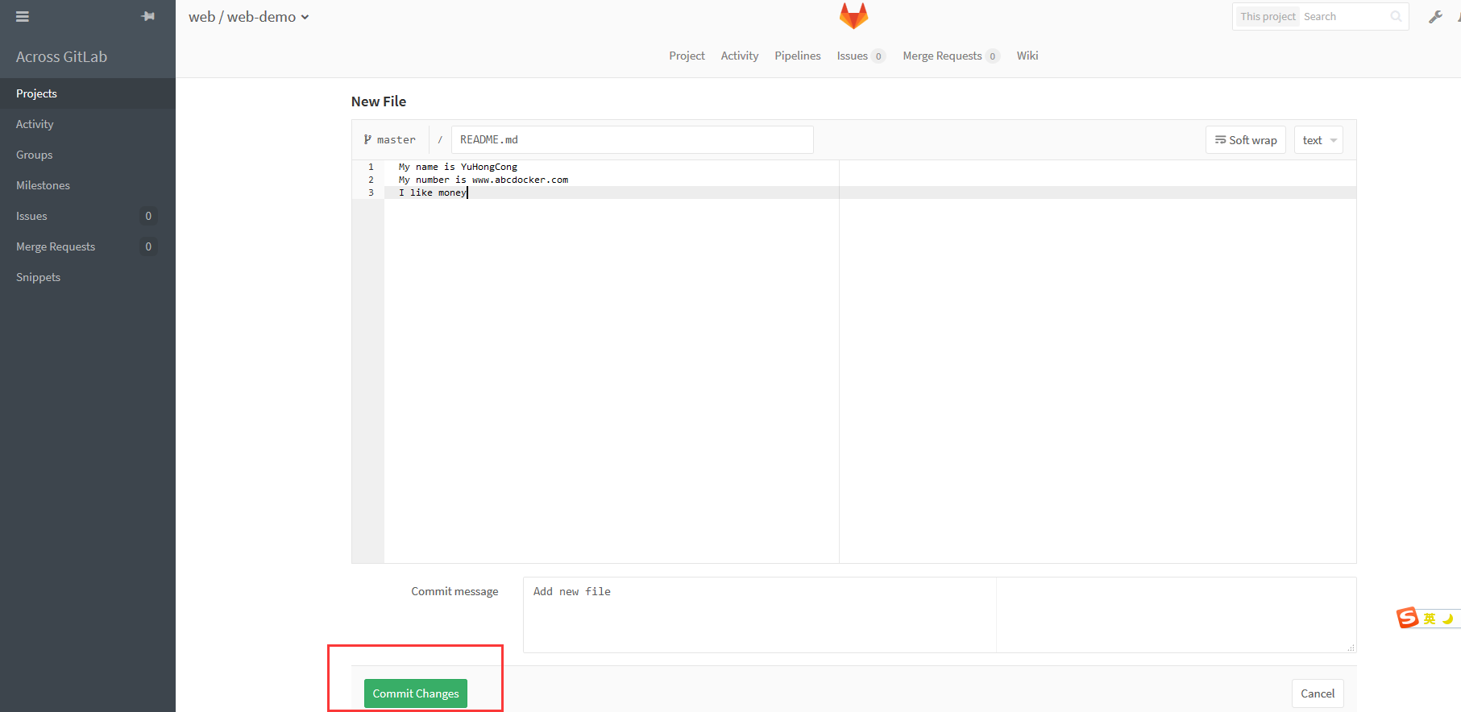Toggle the hamburger sidebar menu icon
The image size is (1461, 712).
[x=23, y=16]
